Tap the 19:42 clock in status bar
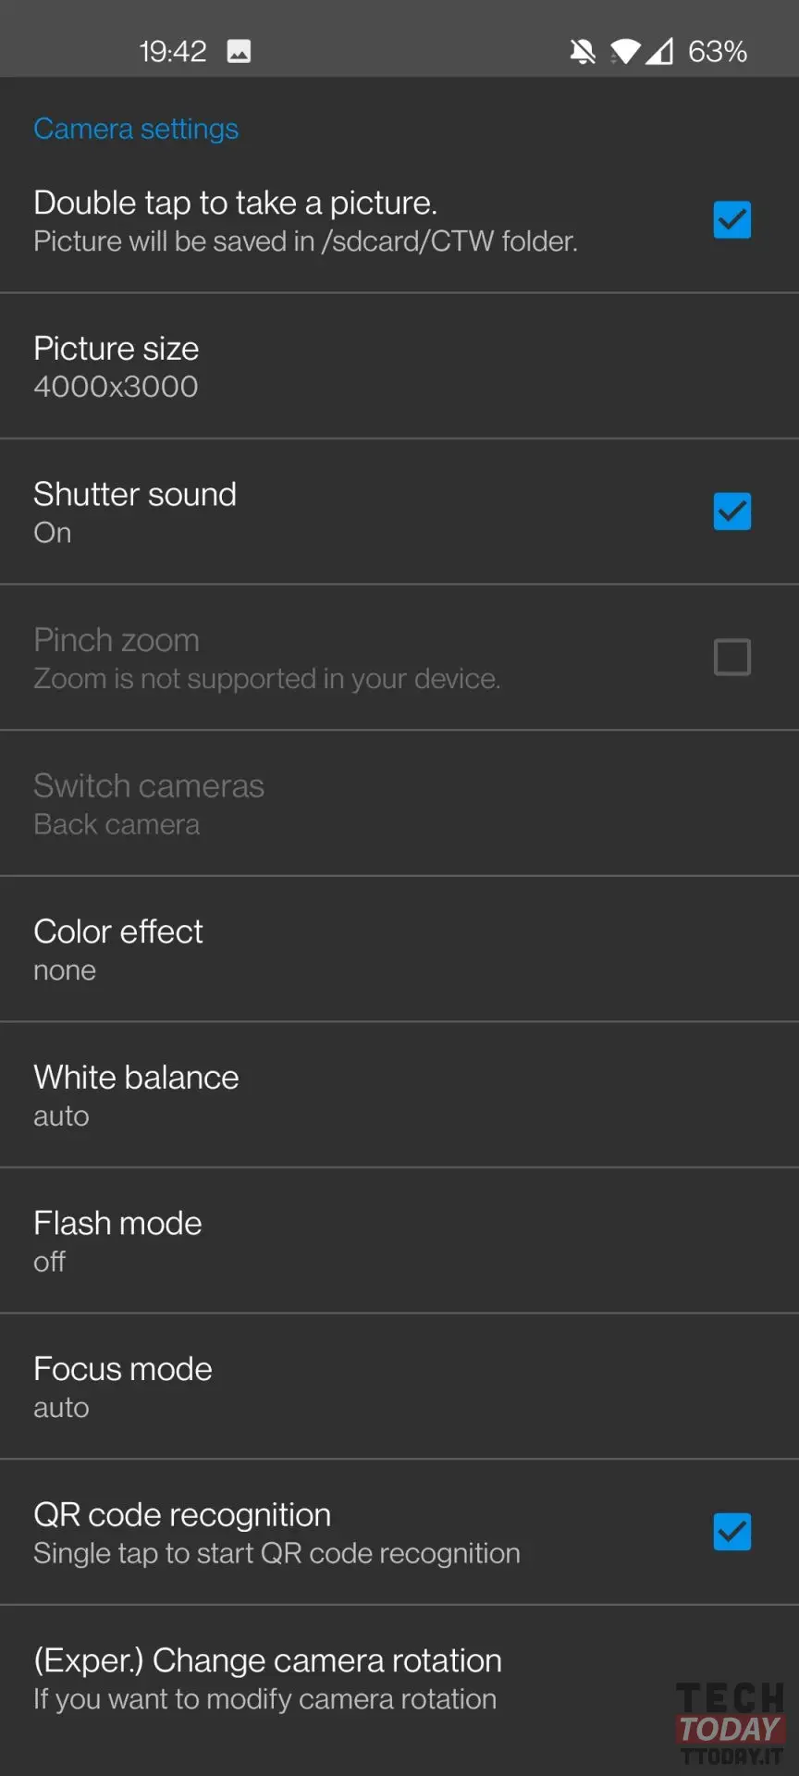799x1776 pixels. point(173,52)
